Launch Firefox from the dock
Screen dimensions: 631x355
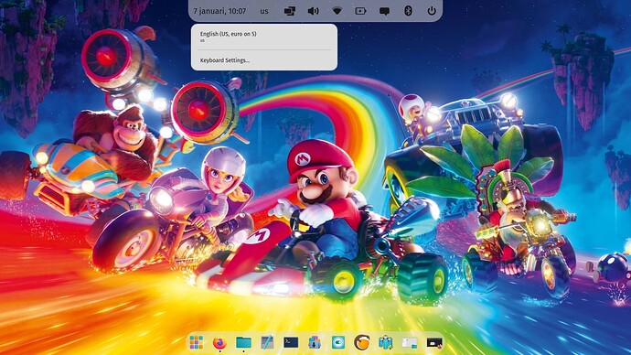219,342
